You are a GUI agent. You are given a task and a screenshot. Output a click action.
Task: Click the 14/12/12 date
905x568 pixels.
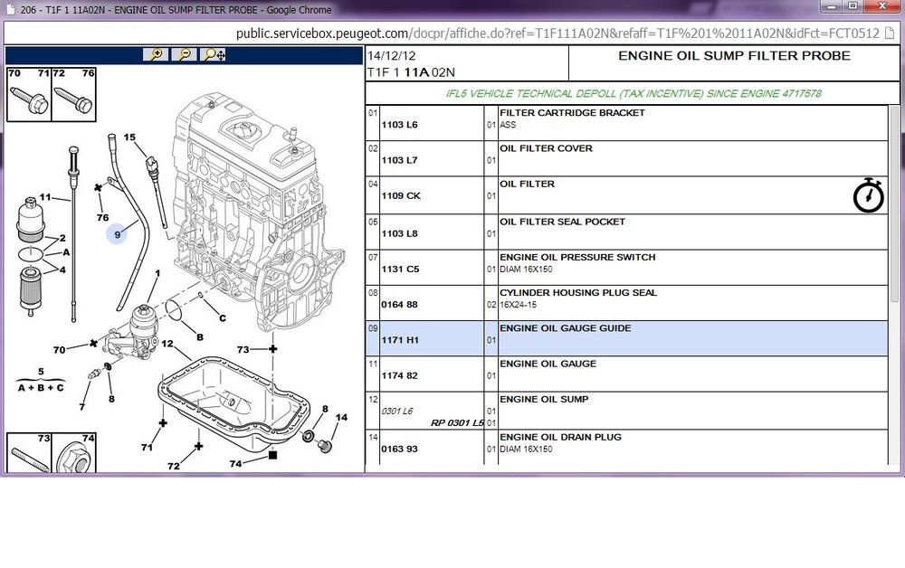(391, 56)
